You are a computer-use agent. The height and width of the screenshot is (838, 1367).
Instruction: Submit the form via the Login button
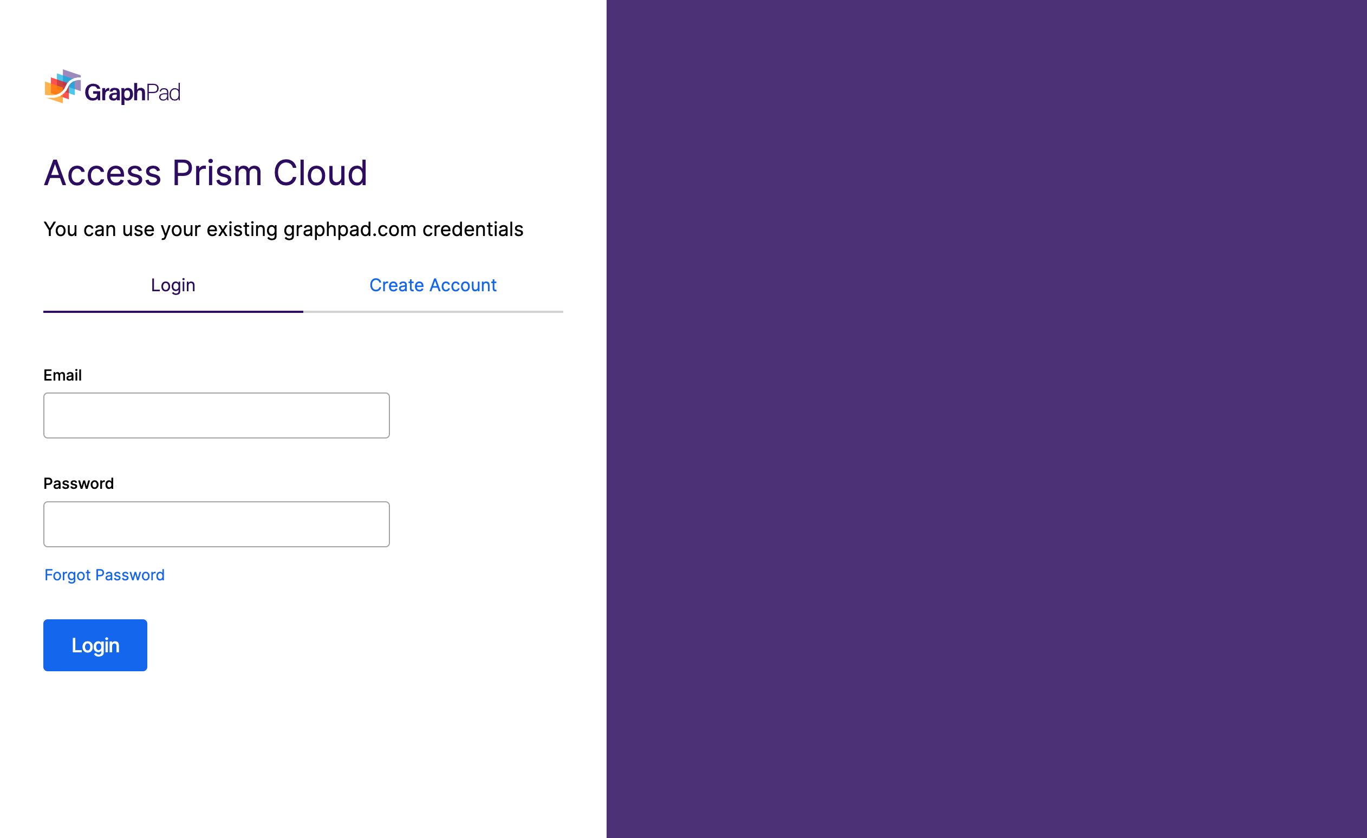(x=95, y=644)
